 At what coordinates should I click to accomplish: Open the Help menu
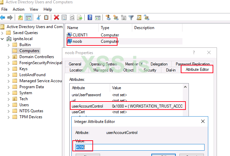pos(48,9)
